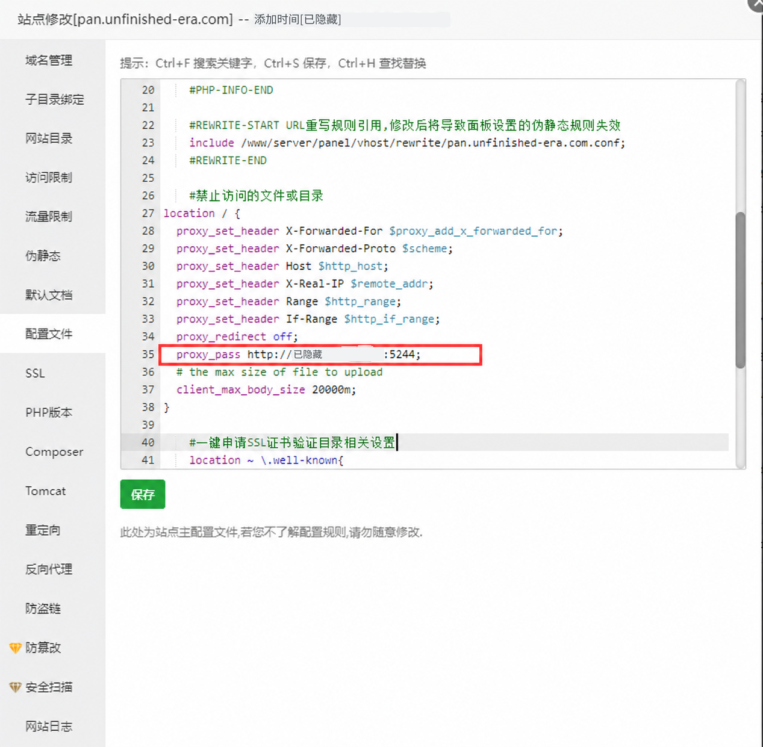Image resolution: width=763 pixels, height=747 pixels.
Task: Click the #REWRITE-START comment line
Action: (405, 125)
